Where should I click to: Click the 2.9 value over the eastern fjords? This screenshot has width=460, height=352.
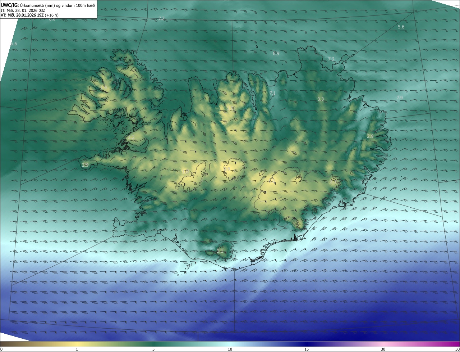point(370,136)
